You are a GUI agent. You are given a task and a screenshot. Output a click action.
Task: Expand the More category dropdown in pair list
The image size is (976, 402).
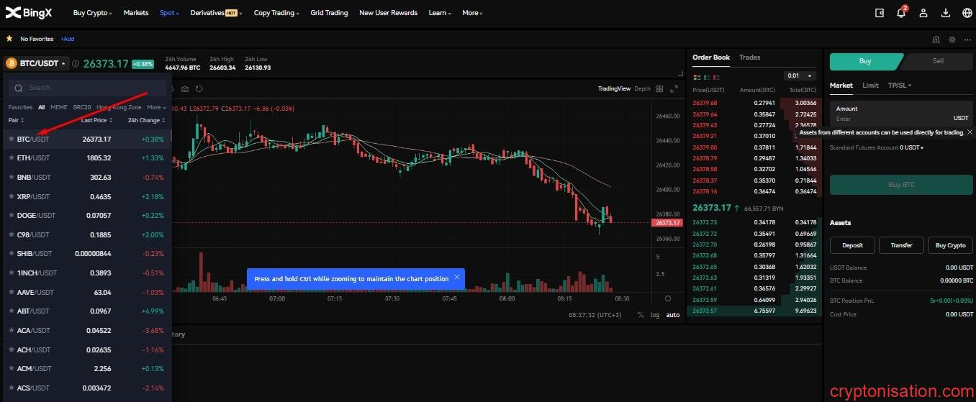156,107
